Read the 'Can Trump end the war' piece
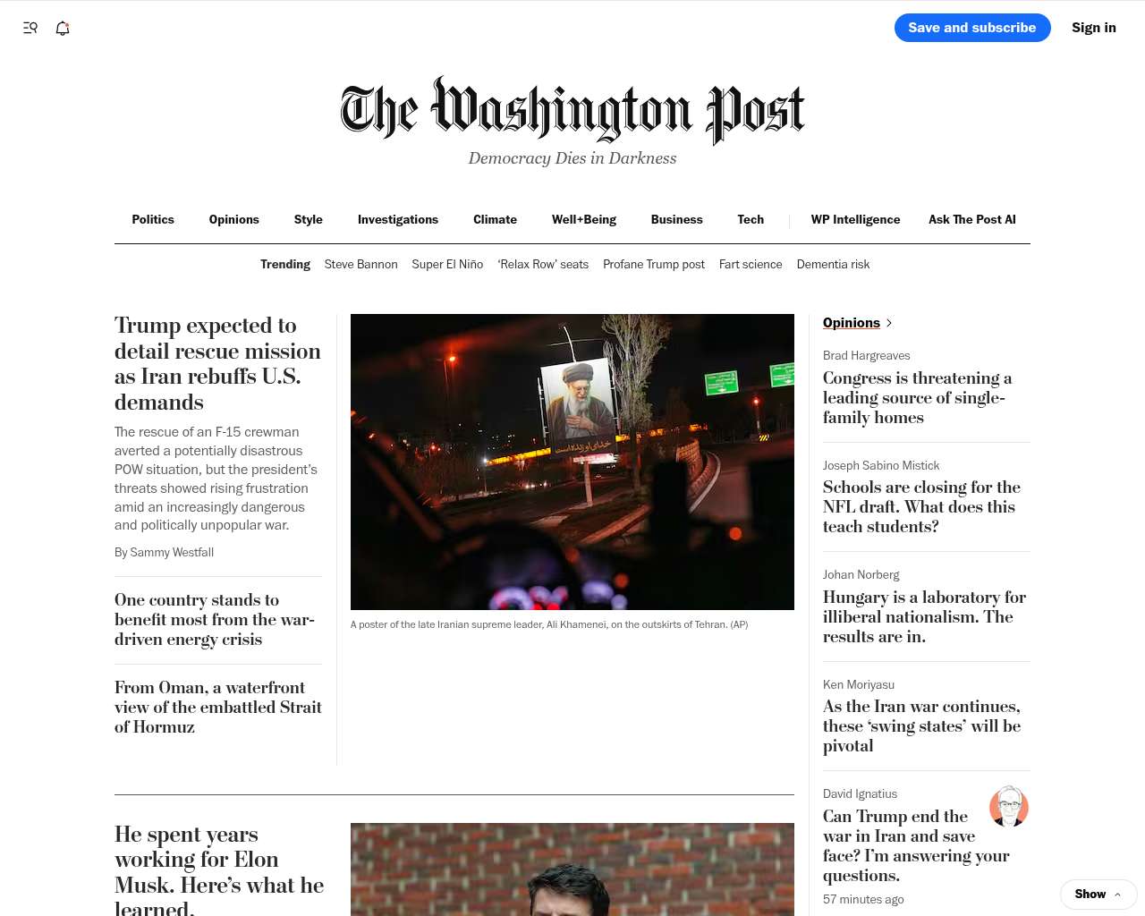The height and width of the screenshot is (916, 1145). click(x=916, y=846)
